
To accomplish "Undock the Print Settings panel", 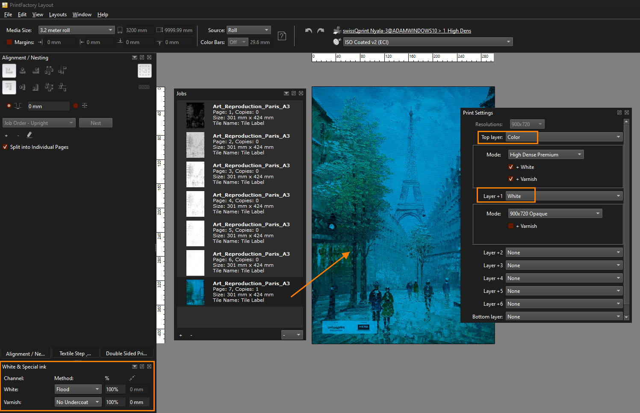I will pos(619,112).
